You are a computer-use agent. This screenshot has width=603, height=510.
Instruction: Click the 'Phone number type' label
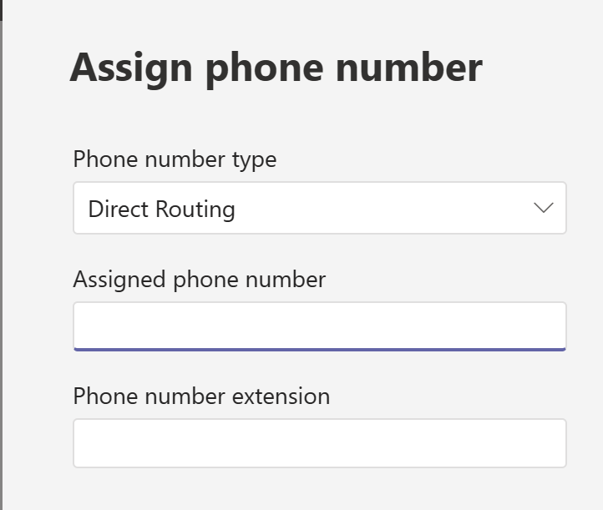pyautogui.click(x=175, y=159)
